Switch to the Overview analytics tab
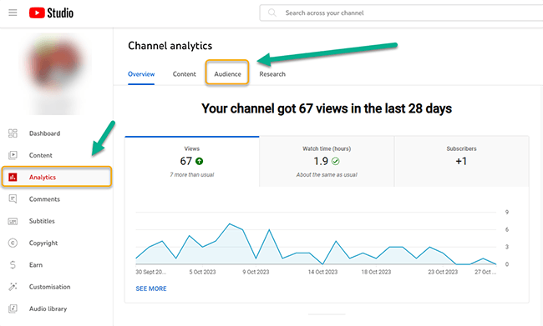543x326 pixels. pyautogui.click(x=141, y=74)
